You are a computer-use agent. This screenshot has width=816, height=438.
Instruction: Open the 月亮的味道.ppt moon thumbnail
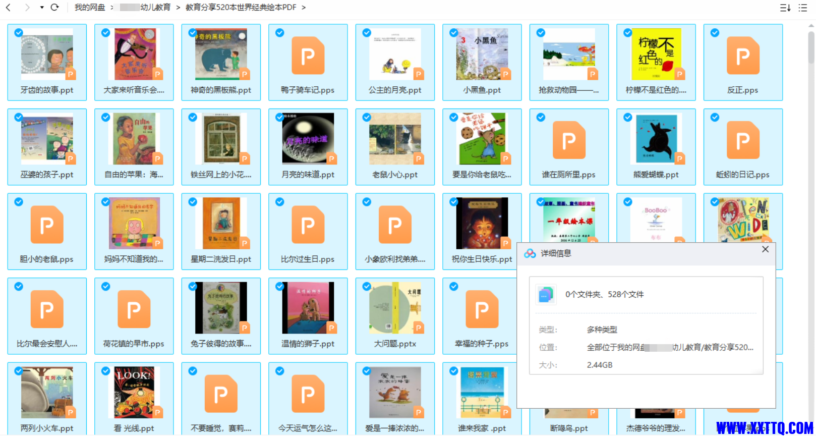click(308, 138)
